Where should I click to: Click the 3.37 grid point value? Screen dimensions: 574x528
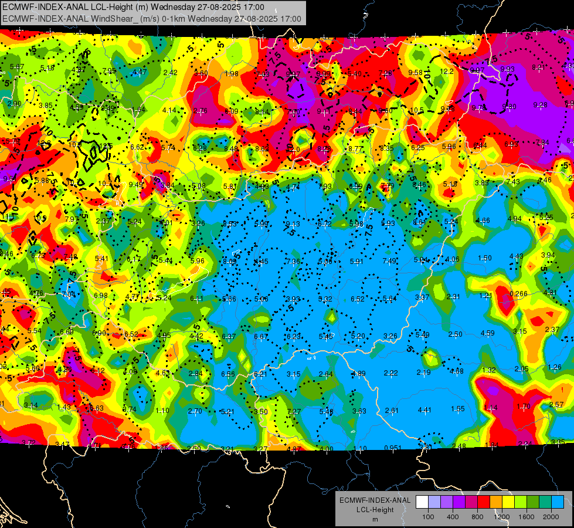coord(422,297)
